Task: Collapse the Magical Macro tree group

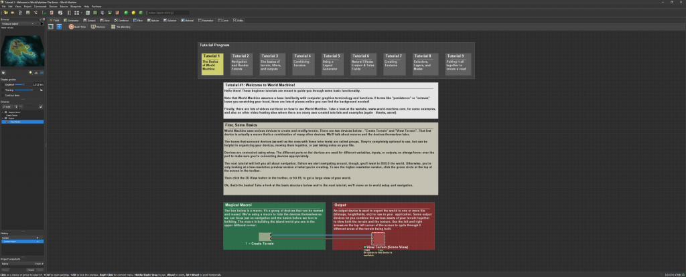Action: click(3, 112)
